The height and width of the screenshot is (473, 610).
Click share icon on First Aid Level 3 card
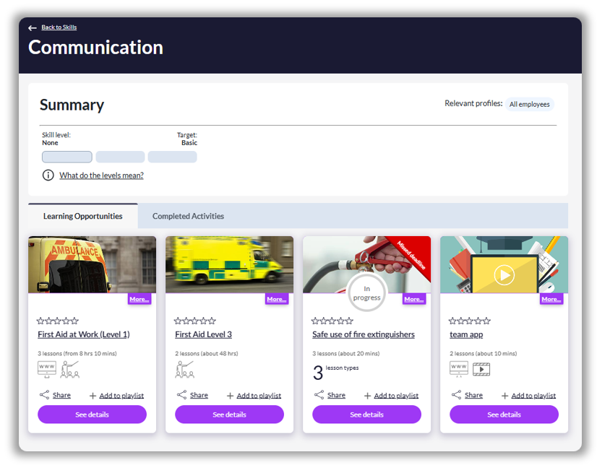pyautogui.click(x=181, y=395)
